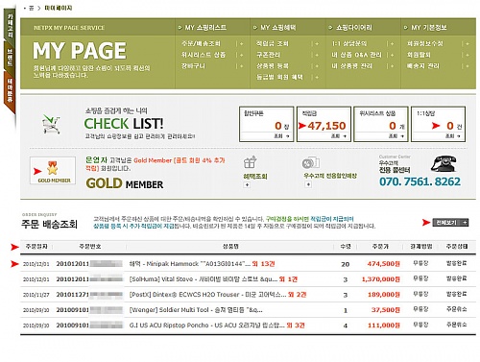This screenshot has height=362, width=480.
Task: Select the 카테고리 side tab
Action: pos(10,27)
